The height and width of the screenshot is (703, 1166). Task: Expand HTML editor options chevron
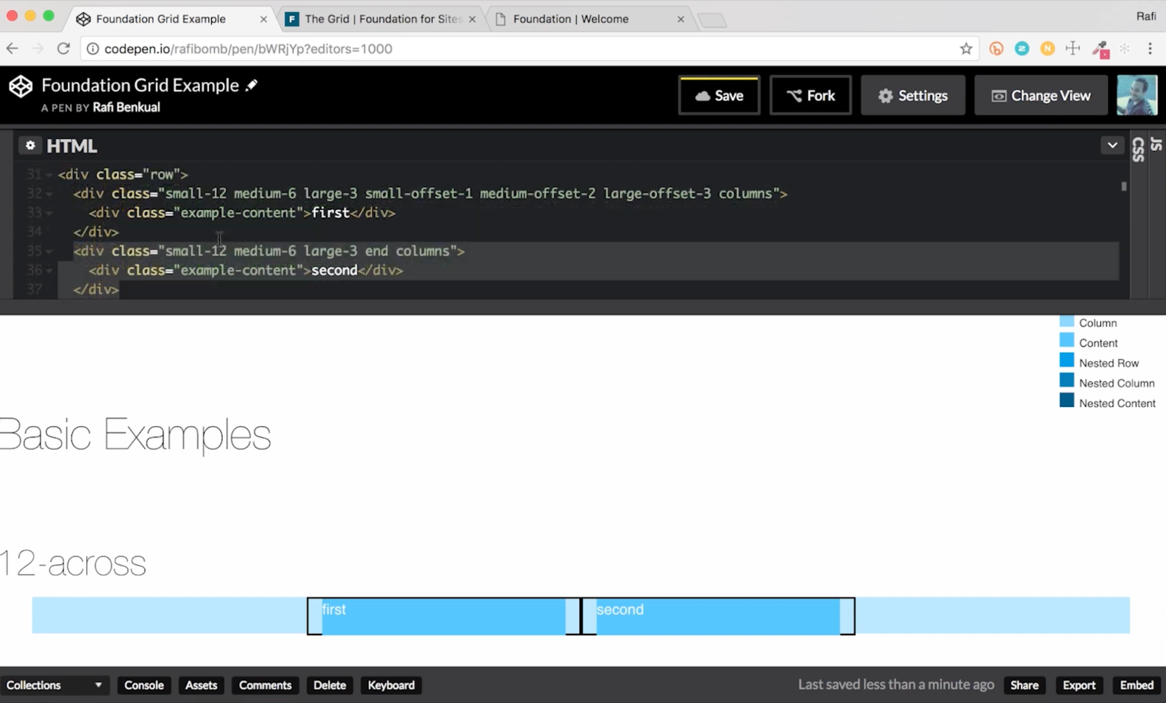coord(1112,145)
